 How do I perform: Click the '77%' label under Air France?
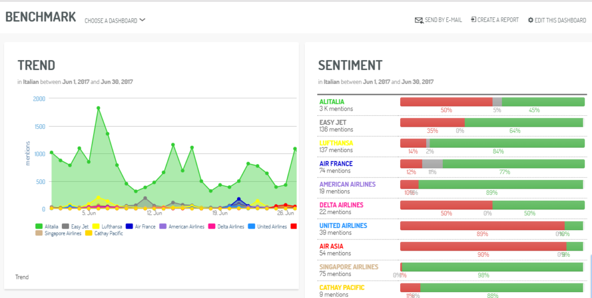tap(504, 172)
